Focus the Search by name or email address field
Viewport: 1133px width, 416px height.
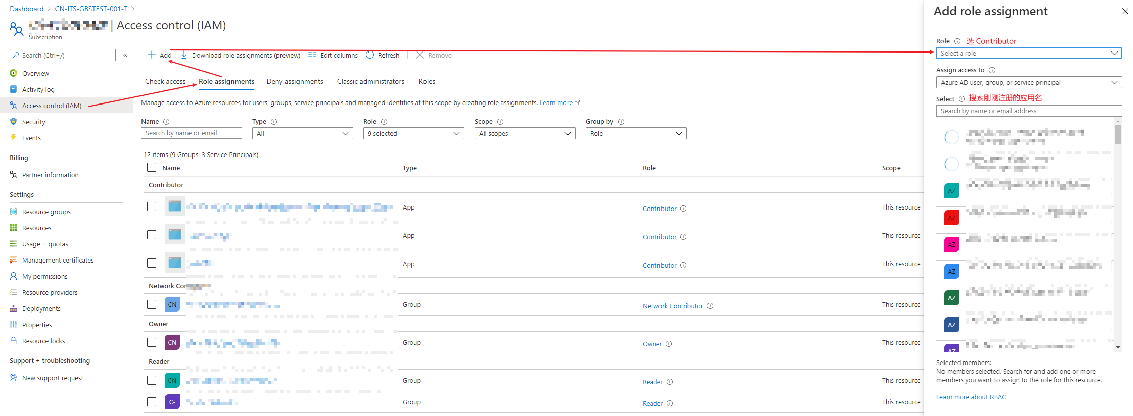click(x=1029, y=111)
